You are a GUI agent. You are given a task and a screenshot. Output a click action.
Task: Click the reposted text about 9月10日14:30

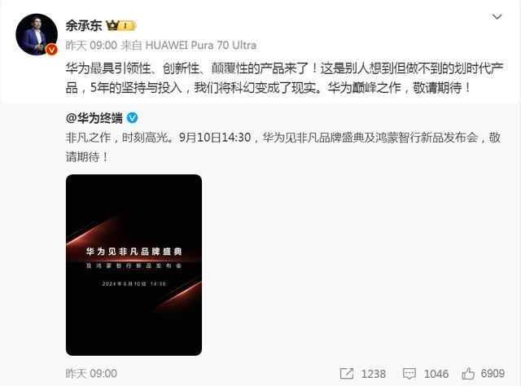click(283, 147)
